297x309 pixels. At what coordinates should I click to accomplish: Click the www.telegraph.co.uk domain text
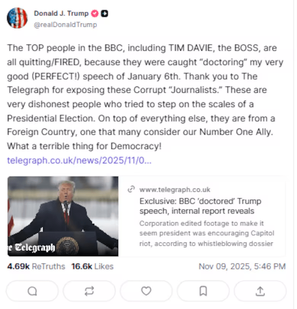click(x=175, y=189)
